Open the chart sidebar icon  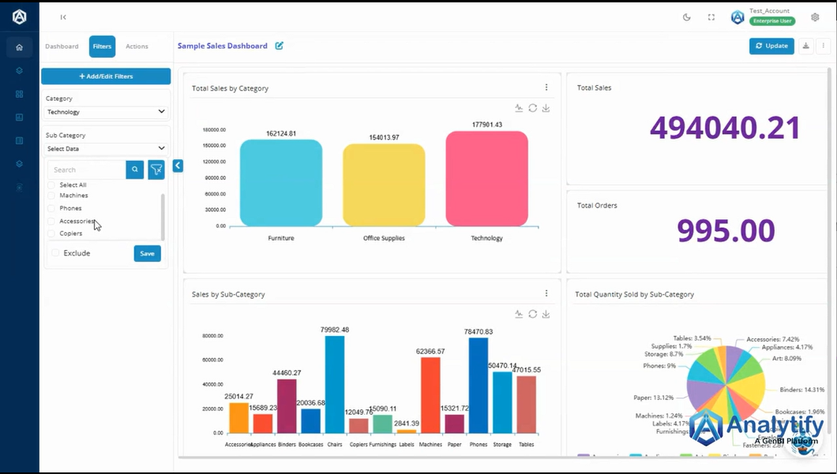click(19, 118)
